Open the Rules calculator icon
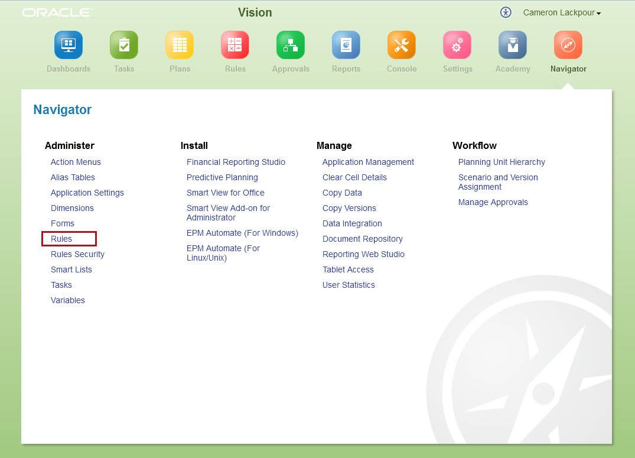The height and width of the screenshot is (458, 635). pos(235,45)
